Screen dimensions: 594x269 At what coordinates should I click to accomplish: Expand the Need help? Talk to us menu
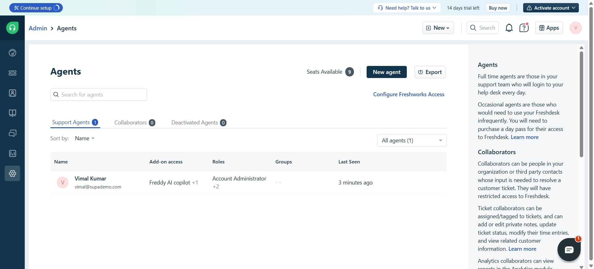click(407, 8)
